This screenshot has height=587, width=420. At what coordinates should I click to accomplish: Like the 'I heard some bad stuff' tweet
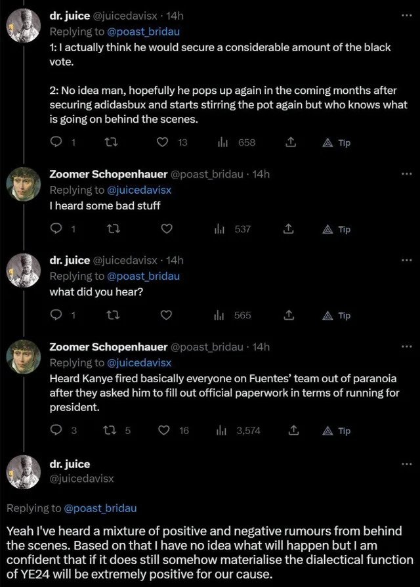point(167,228)
